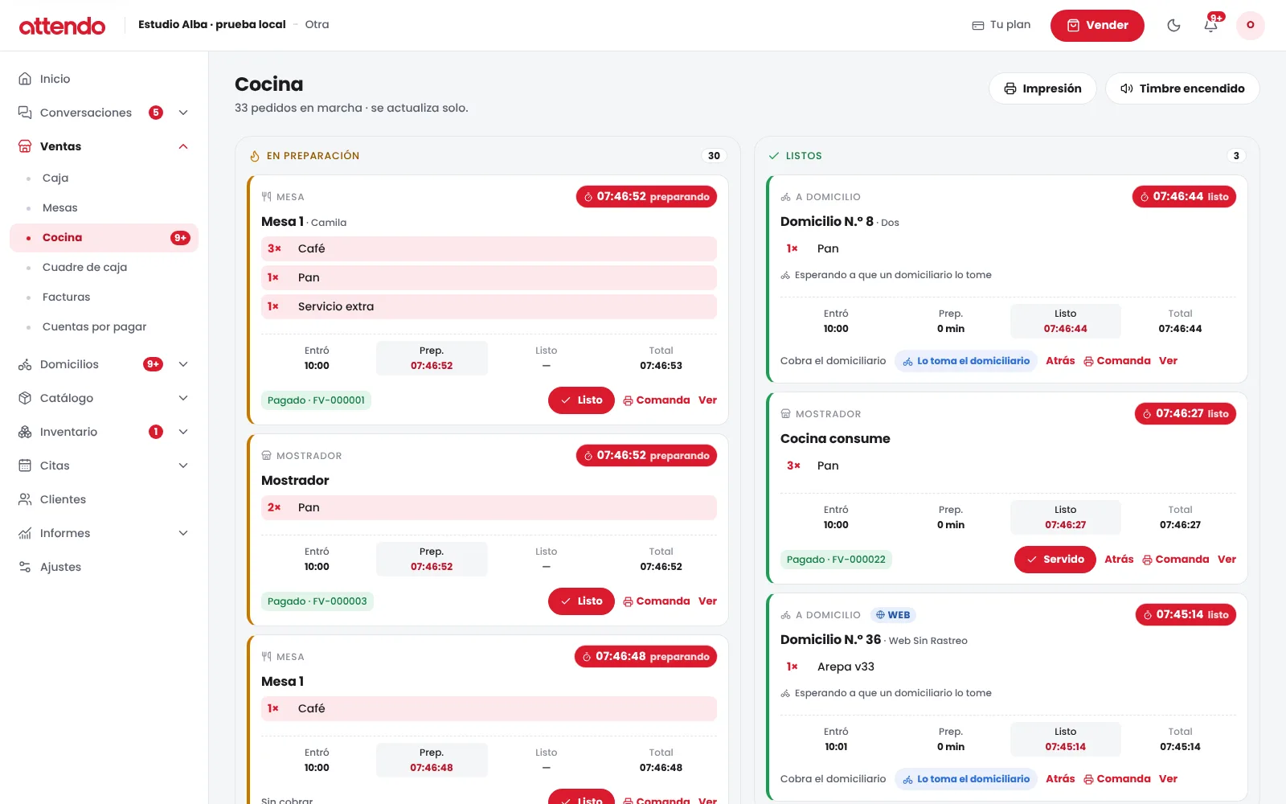Image resolution: width=1286 pixels, height=804 pixels.
Task: Click the Domicilios bike icon in sidebar
Action: [25, 364]
